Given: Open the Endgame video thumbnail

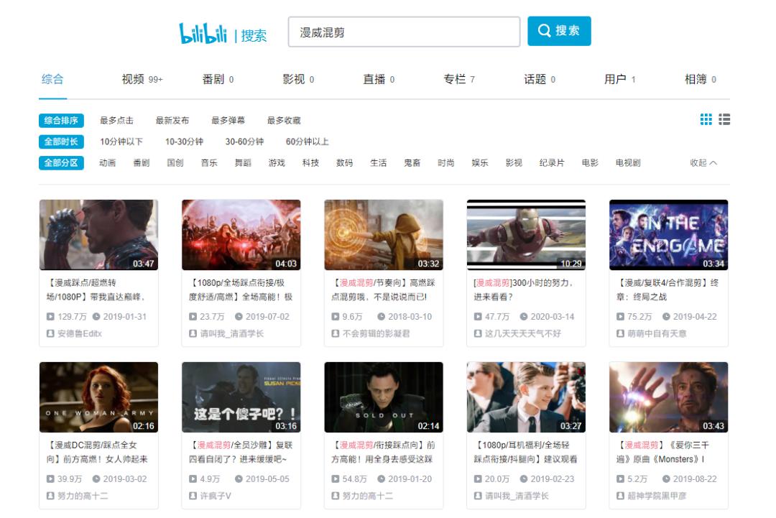Looking at the screenshot, I should (x=668, y=235).
